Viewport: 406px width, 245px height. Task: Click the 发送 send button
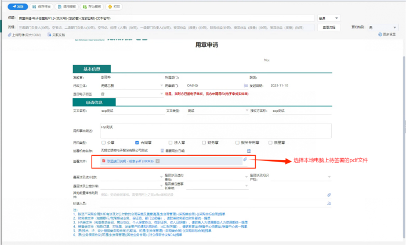[x=18, y=6]
